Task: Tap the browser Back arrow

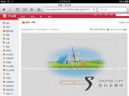Action: click(x=4, y=9)
